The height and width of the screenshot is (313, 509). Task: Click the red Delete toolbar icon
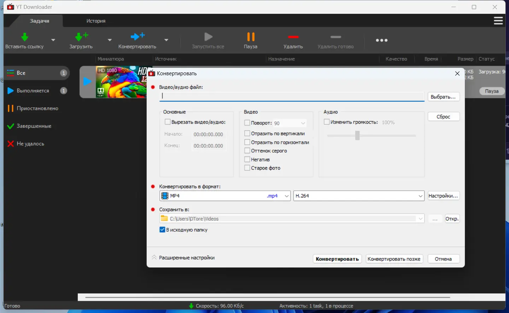(293, 37)
